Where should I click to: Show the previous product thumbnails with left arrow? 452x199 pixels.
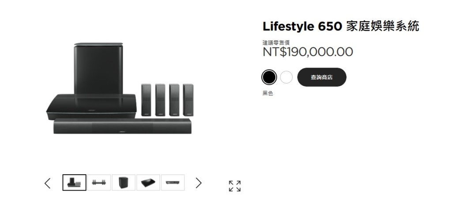48,183
